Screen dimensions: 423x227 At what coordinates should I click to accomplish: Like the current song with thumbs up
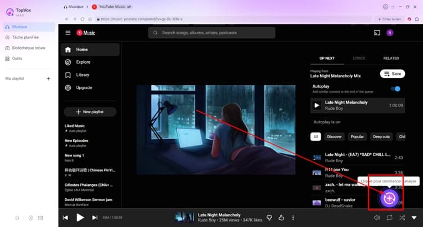pyautogui.click(x=281, y=217)
